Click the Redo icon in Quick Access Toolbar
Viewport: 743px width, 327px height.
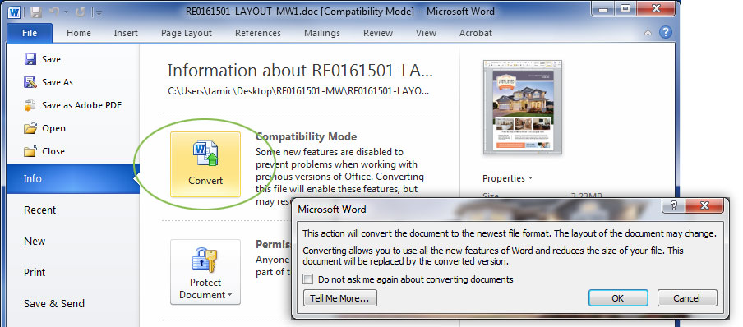click(x=80, y=12)
